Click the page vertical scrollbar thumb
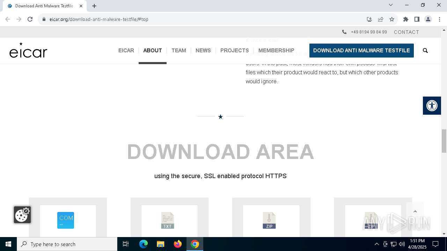Viewport: 447px width, 251px height. click(x=444, y=141)
